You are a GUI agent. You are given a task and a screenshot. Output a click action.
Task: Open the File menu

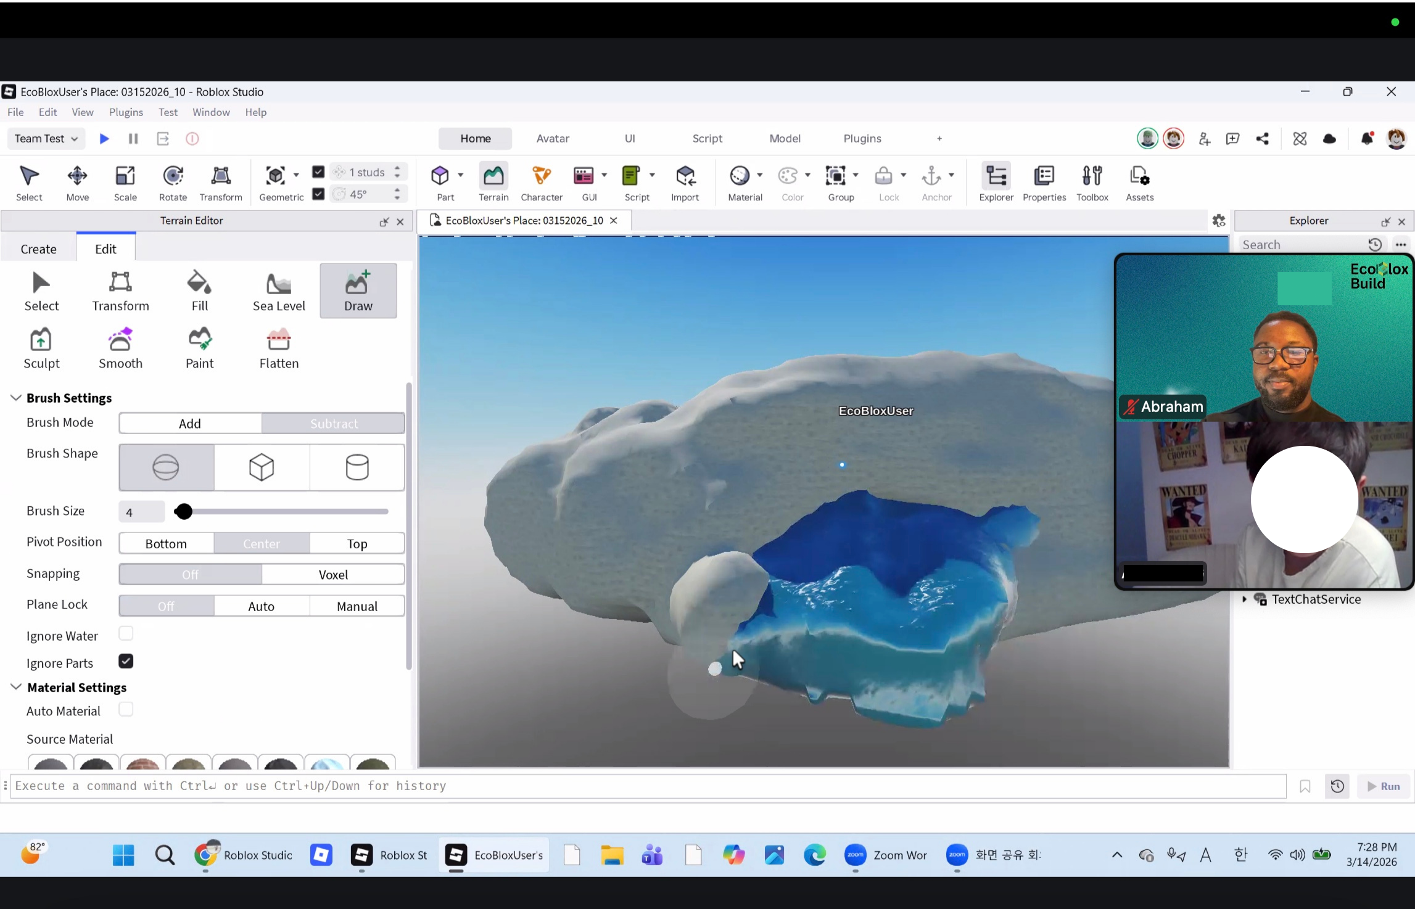pyautogui.click(x=15, y=112)
